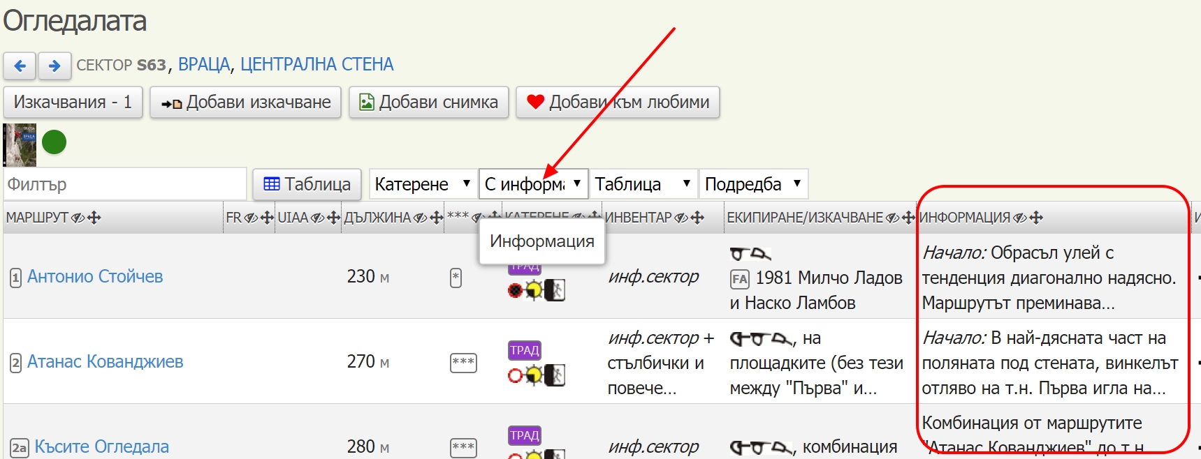Viewport: 1201px width, 459px height.
Task: Click ТРАД badge in Атанас Кованджиев row
Action: click(525, 350)
